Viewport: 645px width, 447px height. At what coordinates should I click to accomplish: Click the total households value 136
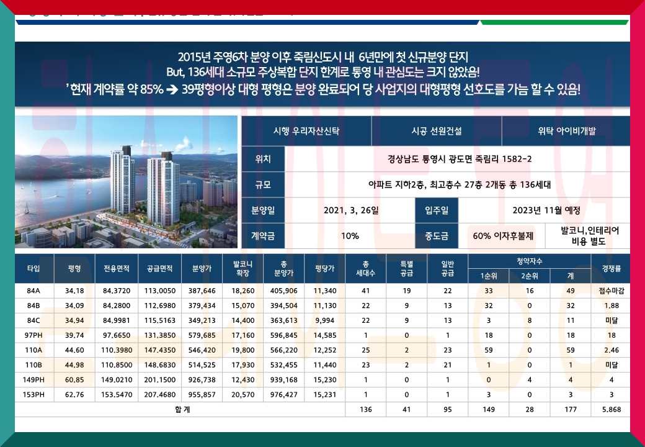(x=366, y=410)
